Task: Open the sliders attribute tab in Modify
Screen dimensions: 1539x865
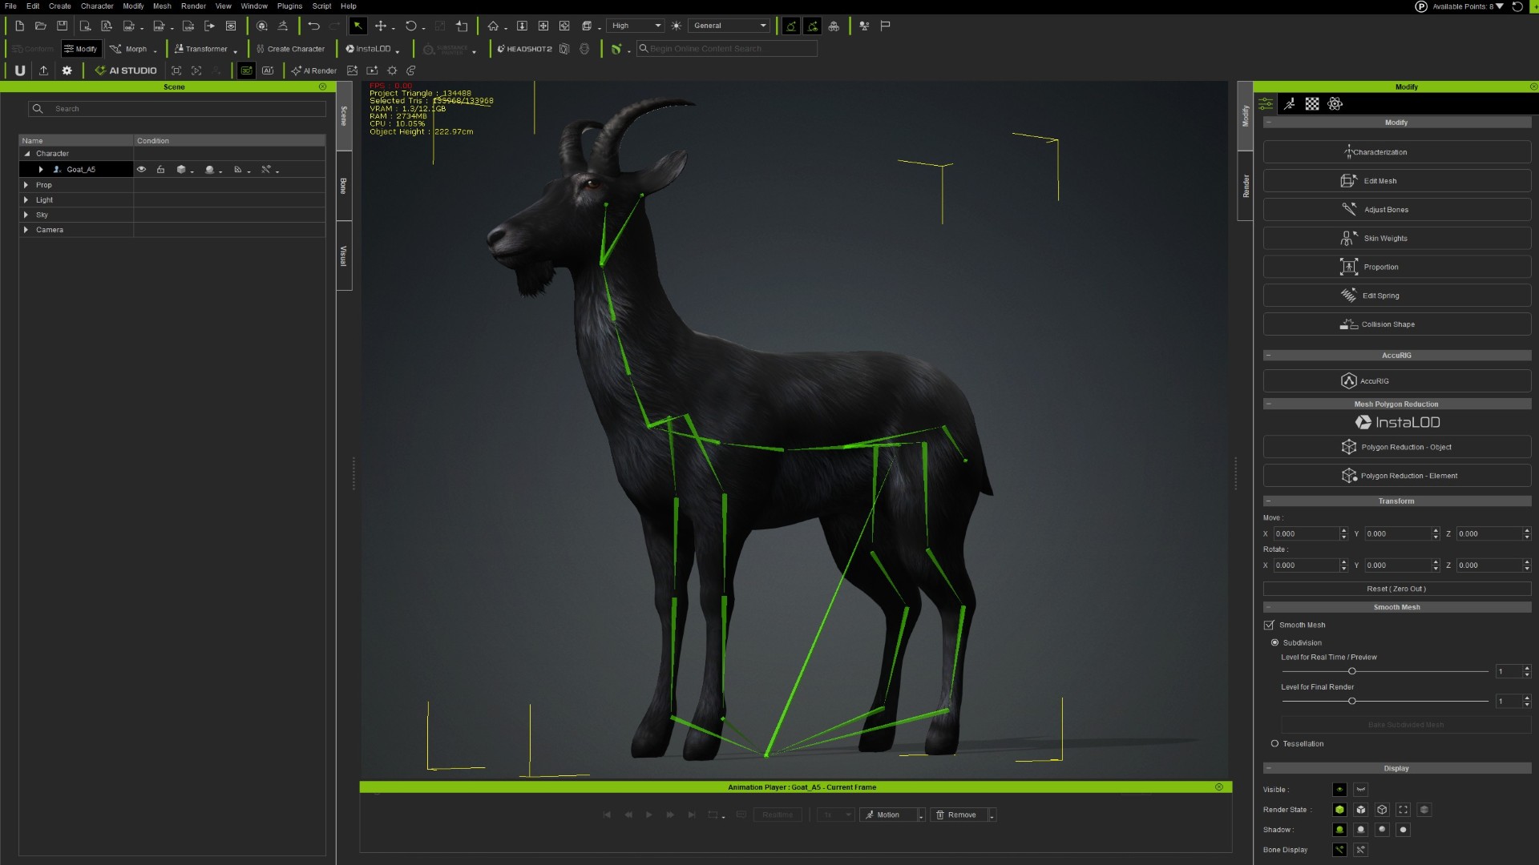Action: (1266, 104)
